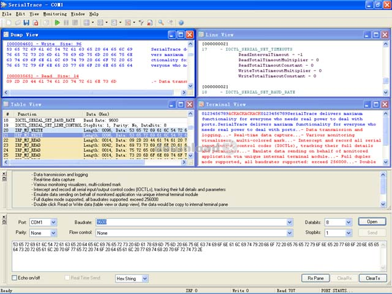
Task: Select table row 18 IOCTL_SERIAL_SET_BAUD_RATE
Action: (95, 120)
